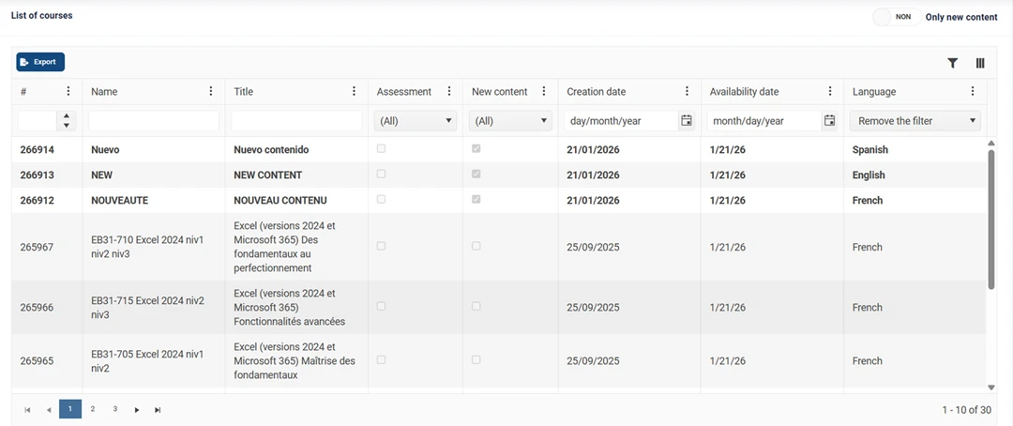Decrease the # filter value with down arrow

[x=67, y=125]
